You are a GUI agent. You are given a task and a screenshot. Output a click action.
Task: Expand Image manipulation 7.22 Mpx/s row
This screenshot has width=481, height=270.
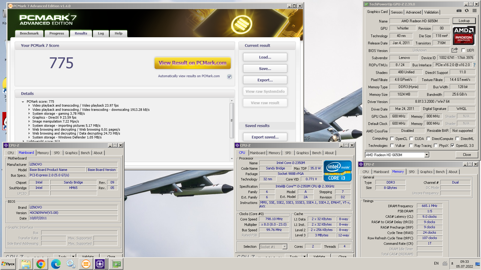[x=29, y=121]
